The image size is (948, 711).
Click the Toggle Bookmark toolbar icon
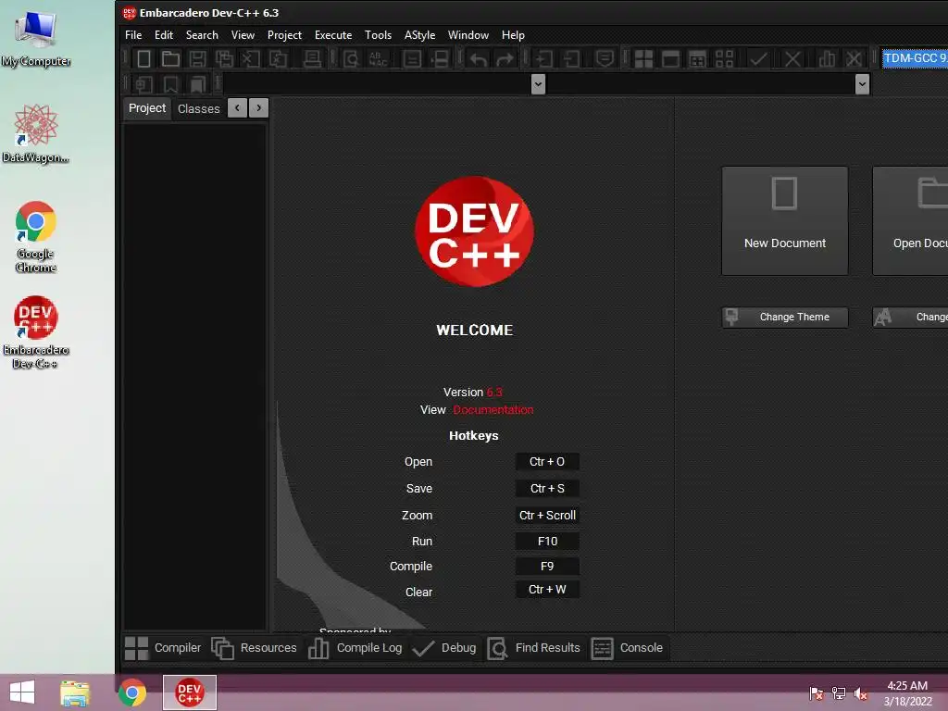click(170, 84)
